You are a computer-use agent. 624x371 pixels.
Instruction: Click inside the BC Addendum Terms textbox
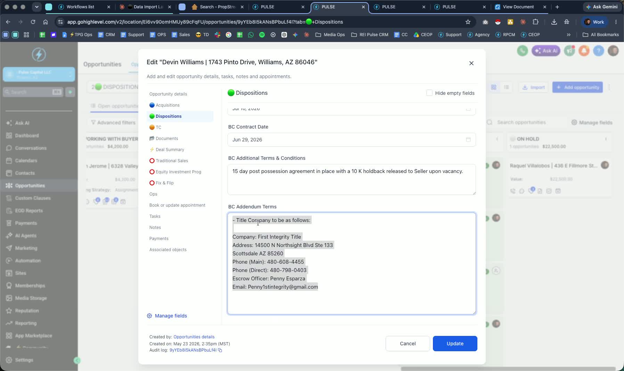pyautogui.click(x=351, y=263)
